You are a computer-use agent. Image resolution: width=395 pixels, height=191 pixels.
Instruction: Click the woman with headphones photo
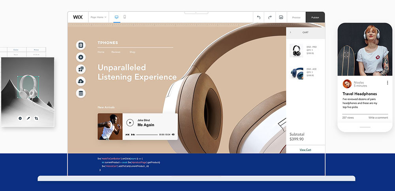coord(365,49)
